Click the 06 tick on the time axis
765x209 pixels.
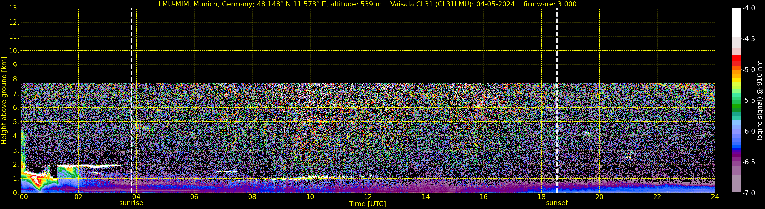point(194,197)
